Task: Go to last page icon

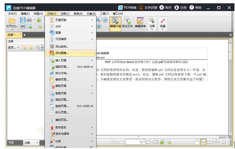Action: tap(155, 142)
